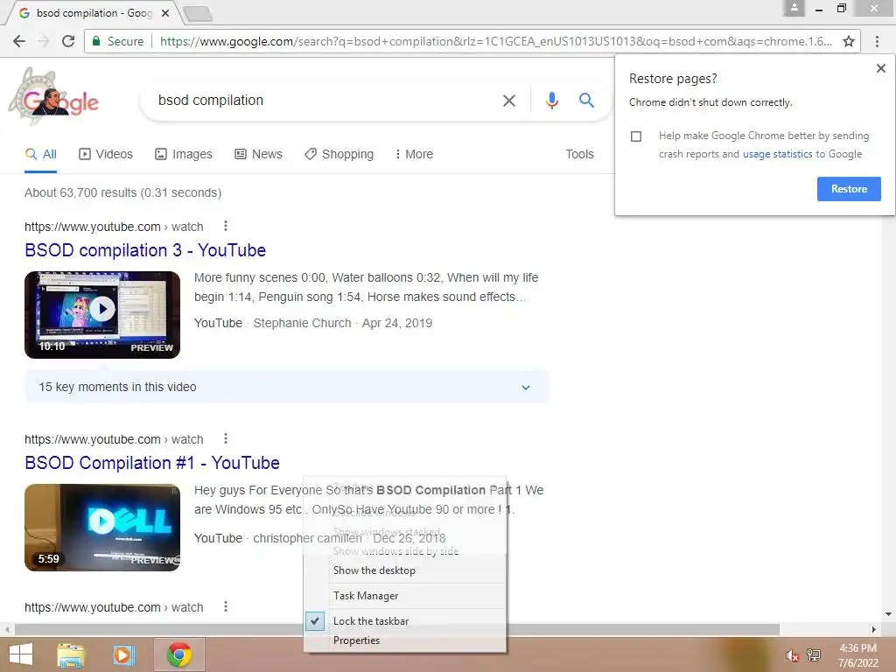Switch to the Videos results tab

(x=106, y=154)
